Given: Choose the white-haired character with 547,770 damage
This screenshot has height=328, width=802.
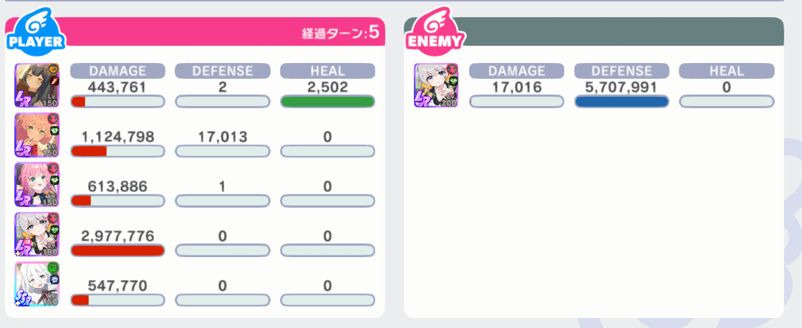Looking at the screenshot, I should tap(37, 284).
